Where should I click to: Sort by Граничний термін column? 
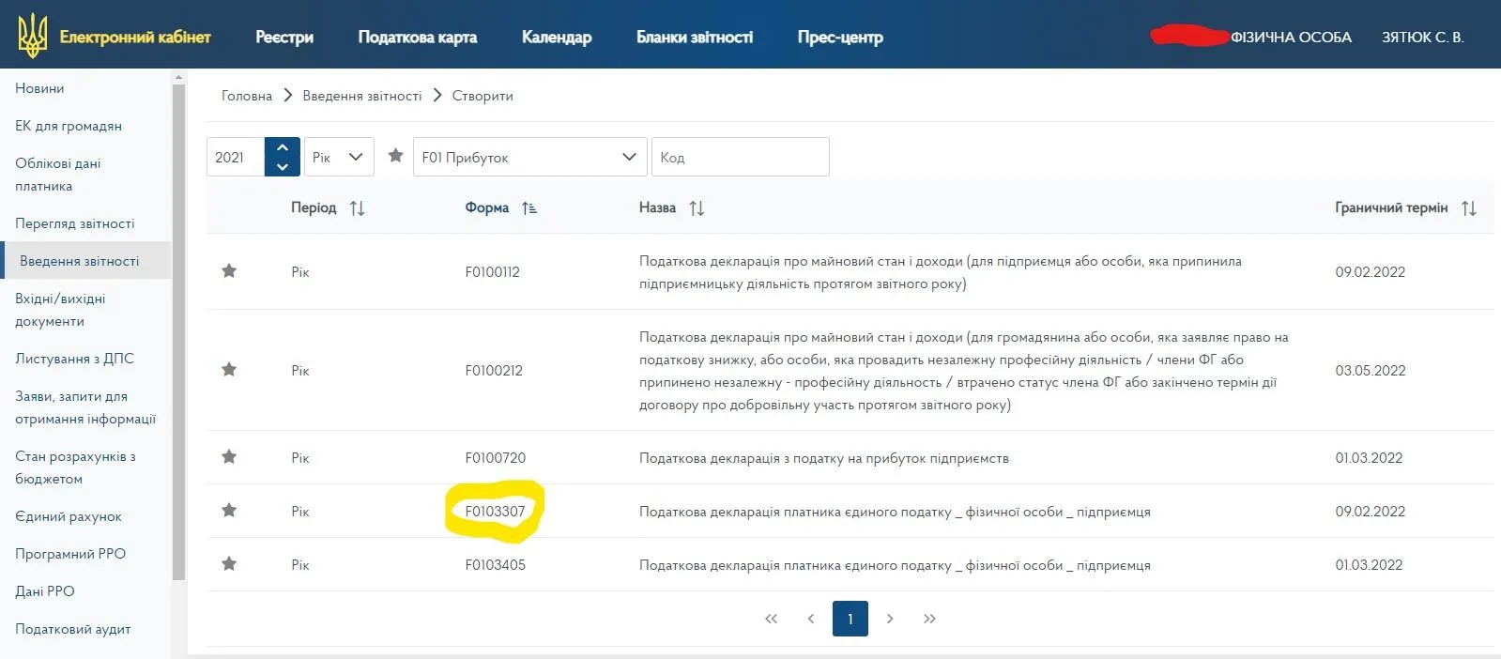(1469, 208)
